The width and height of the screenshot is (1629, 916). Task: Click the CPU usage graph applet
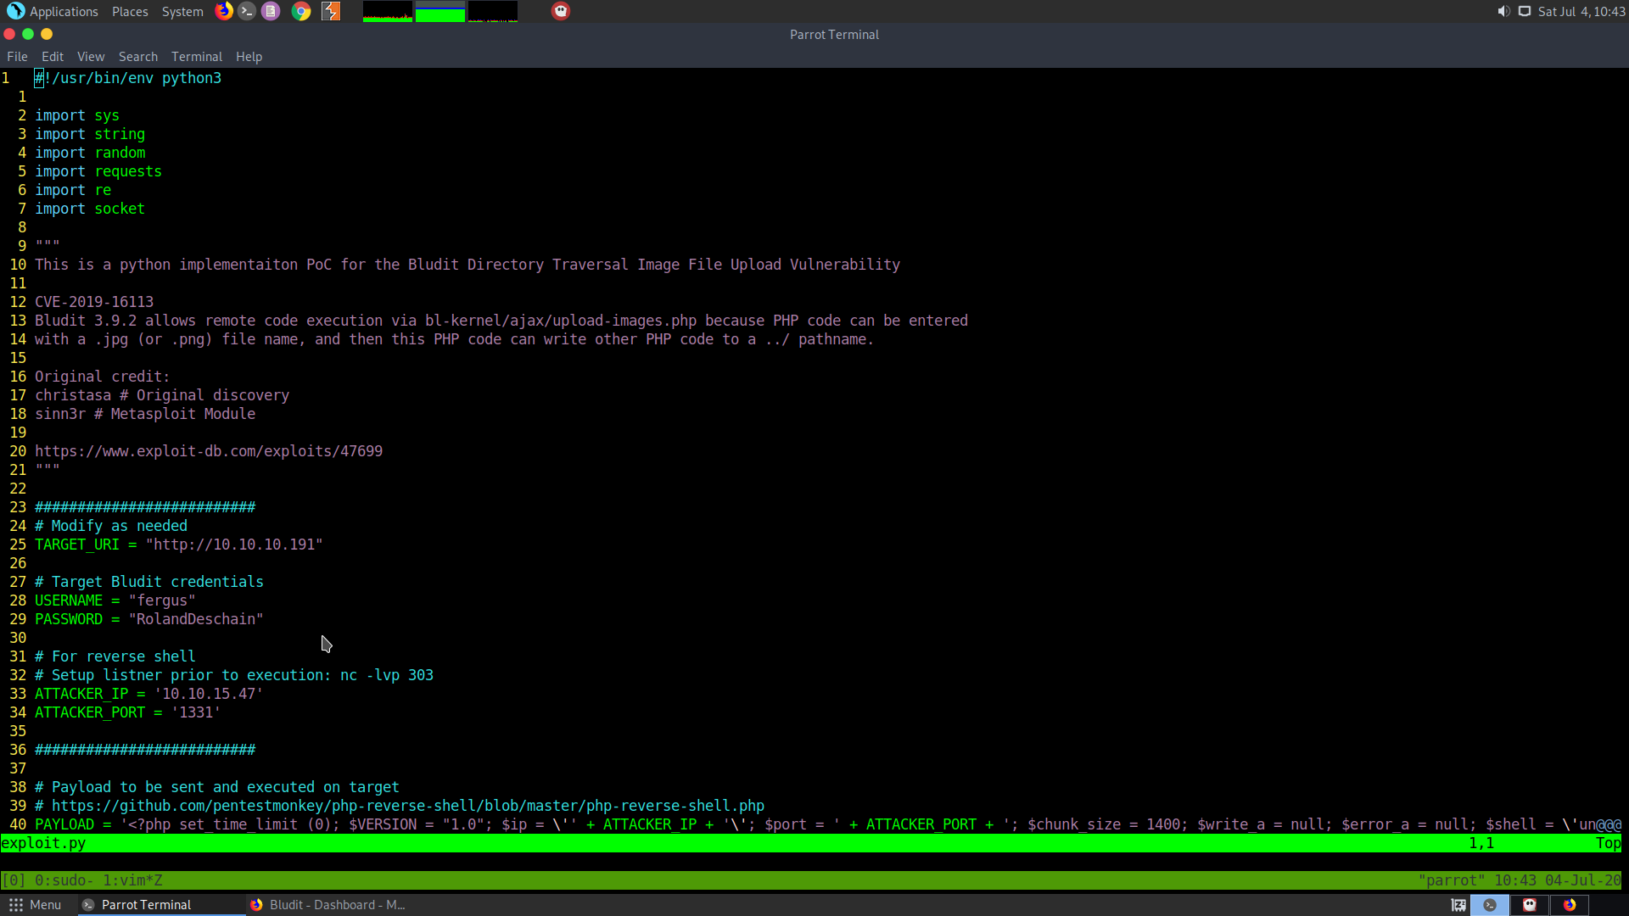[387, 11]
